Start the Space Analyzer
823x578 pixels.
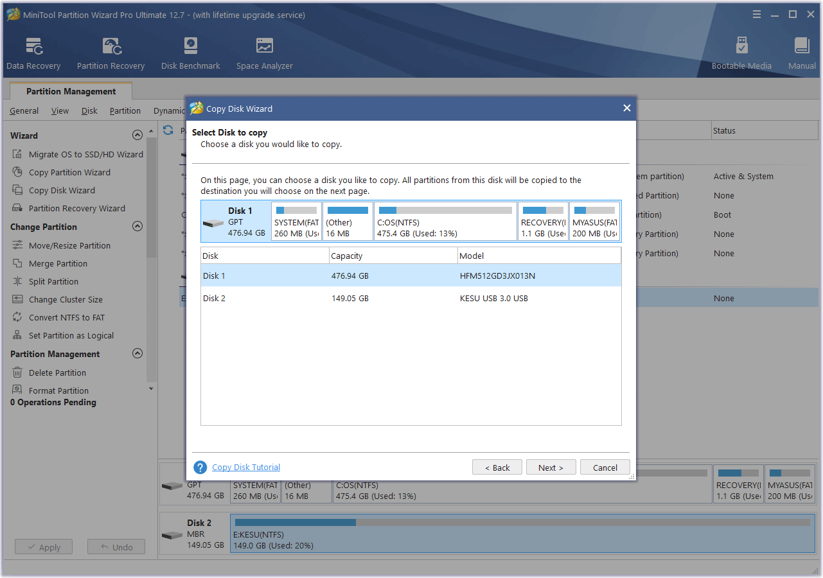click(x=264, y=51)
